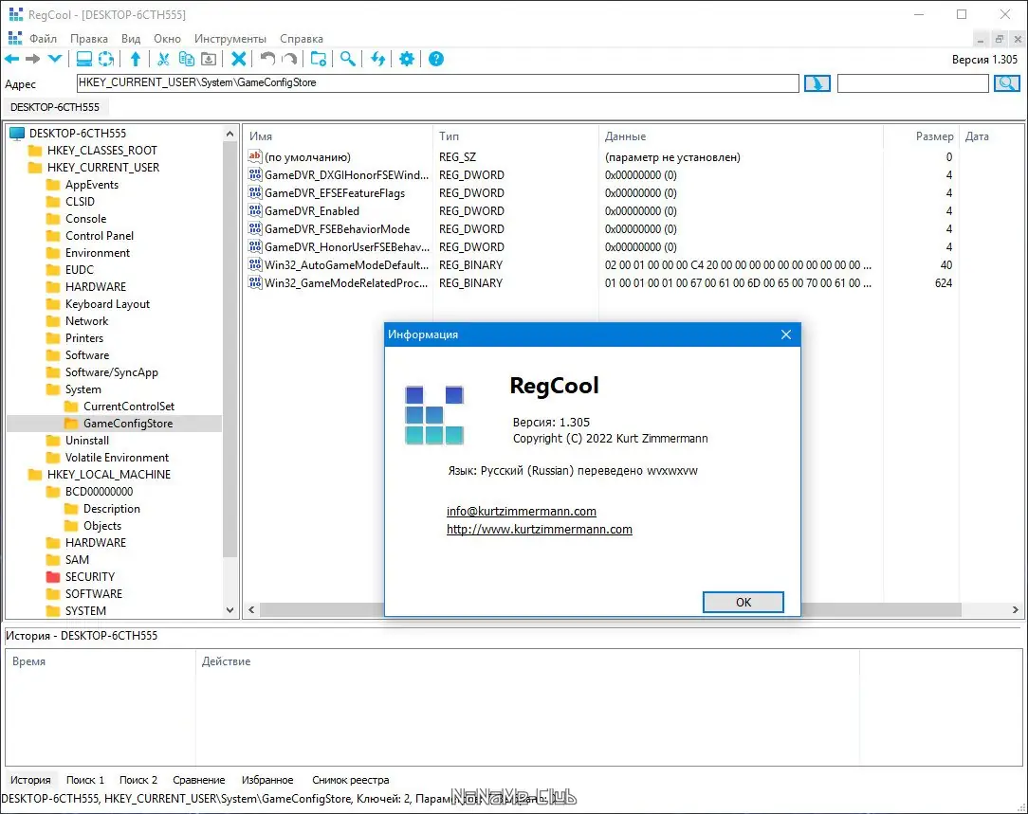Select the GameConfigStore key
The image size is (1028, 814).
pyautogui.click(x=128, y=423)
